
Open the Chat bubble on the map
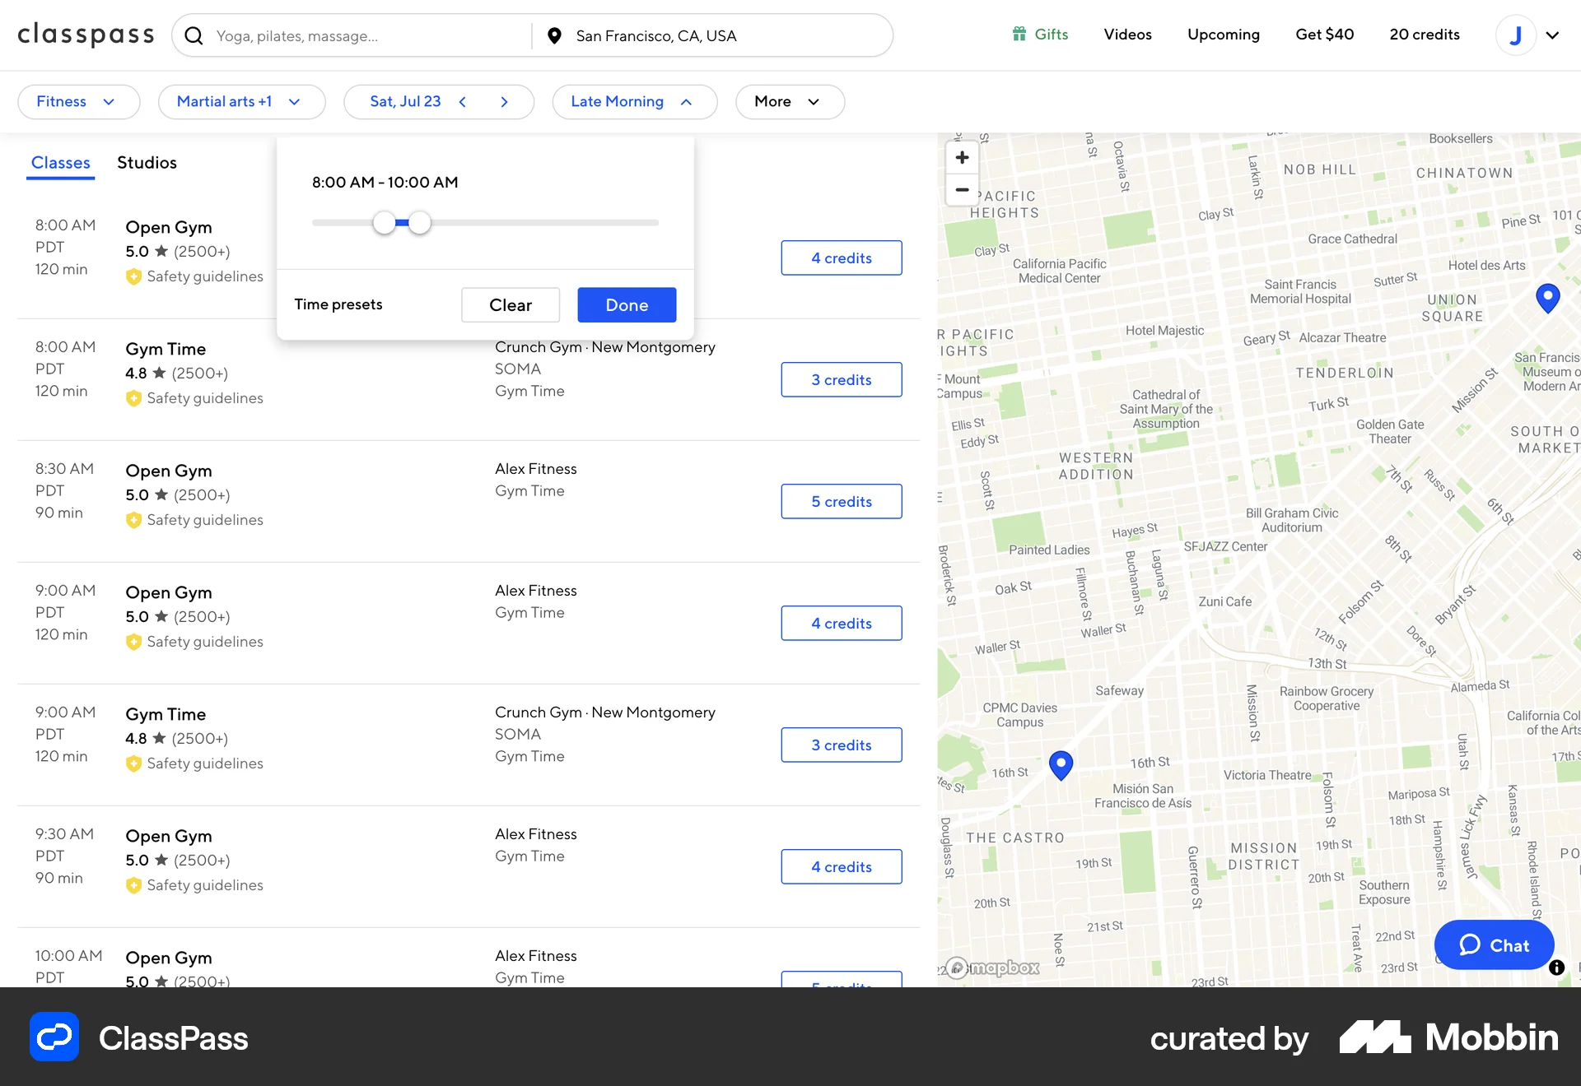(1494, 944)
